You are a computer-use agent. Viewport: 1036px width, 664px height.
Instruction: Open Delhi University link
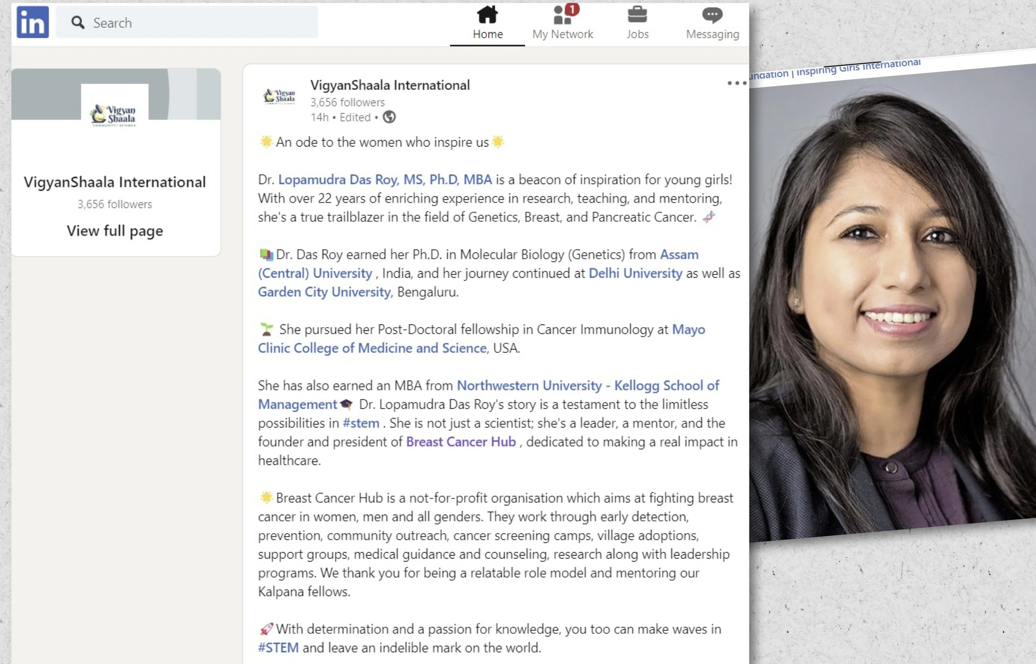tap(635, 273)
